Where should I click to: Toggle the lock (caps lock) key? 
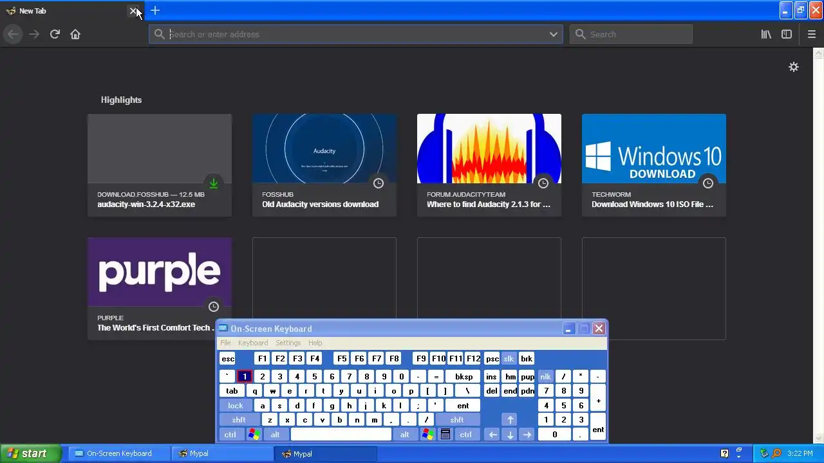point(236,406)
